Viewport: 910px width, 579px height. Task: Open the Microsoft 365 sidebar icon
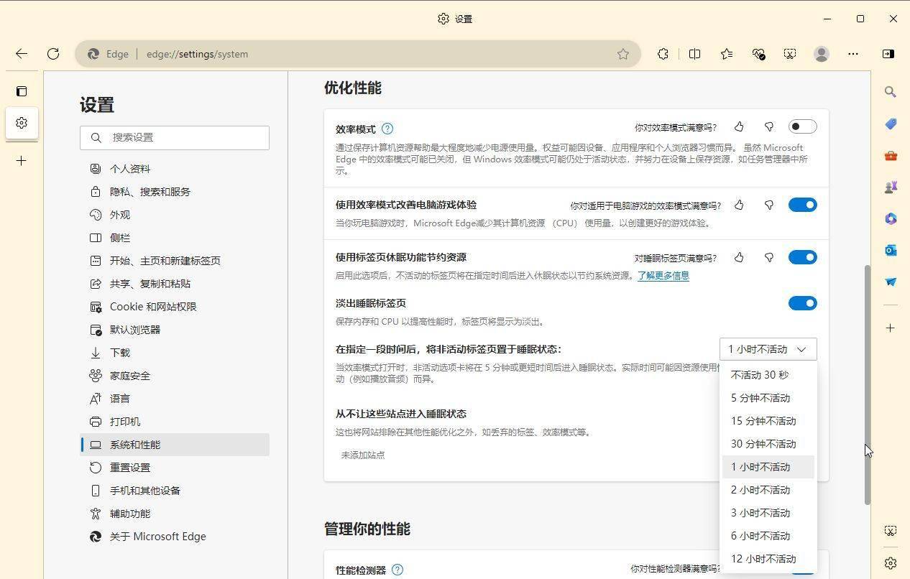891,218
